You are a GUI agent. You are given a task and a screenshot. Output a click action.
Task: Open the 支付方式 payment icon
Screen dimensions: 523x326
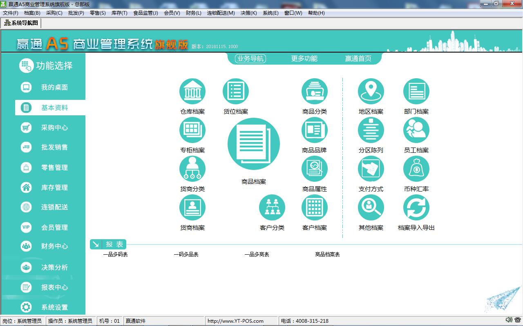click(371, 169)
